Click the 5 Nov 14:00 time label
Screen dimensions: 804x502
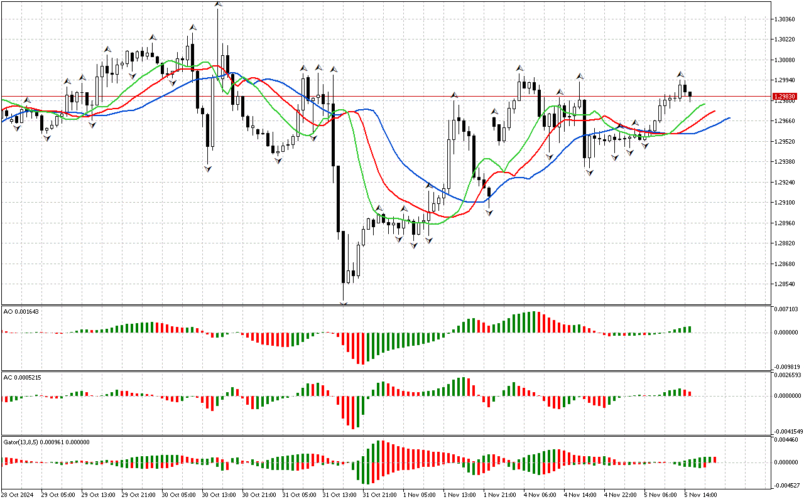700,494
